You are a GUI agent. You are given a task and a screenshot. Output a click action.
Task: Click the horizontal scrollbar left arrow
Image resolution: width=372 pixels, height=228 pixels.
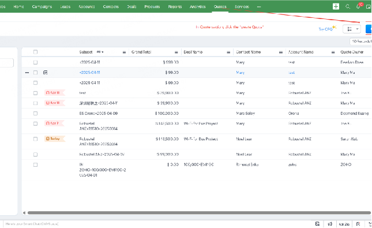[24, 213]
